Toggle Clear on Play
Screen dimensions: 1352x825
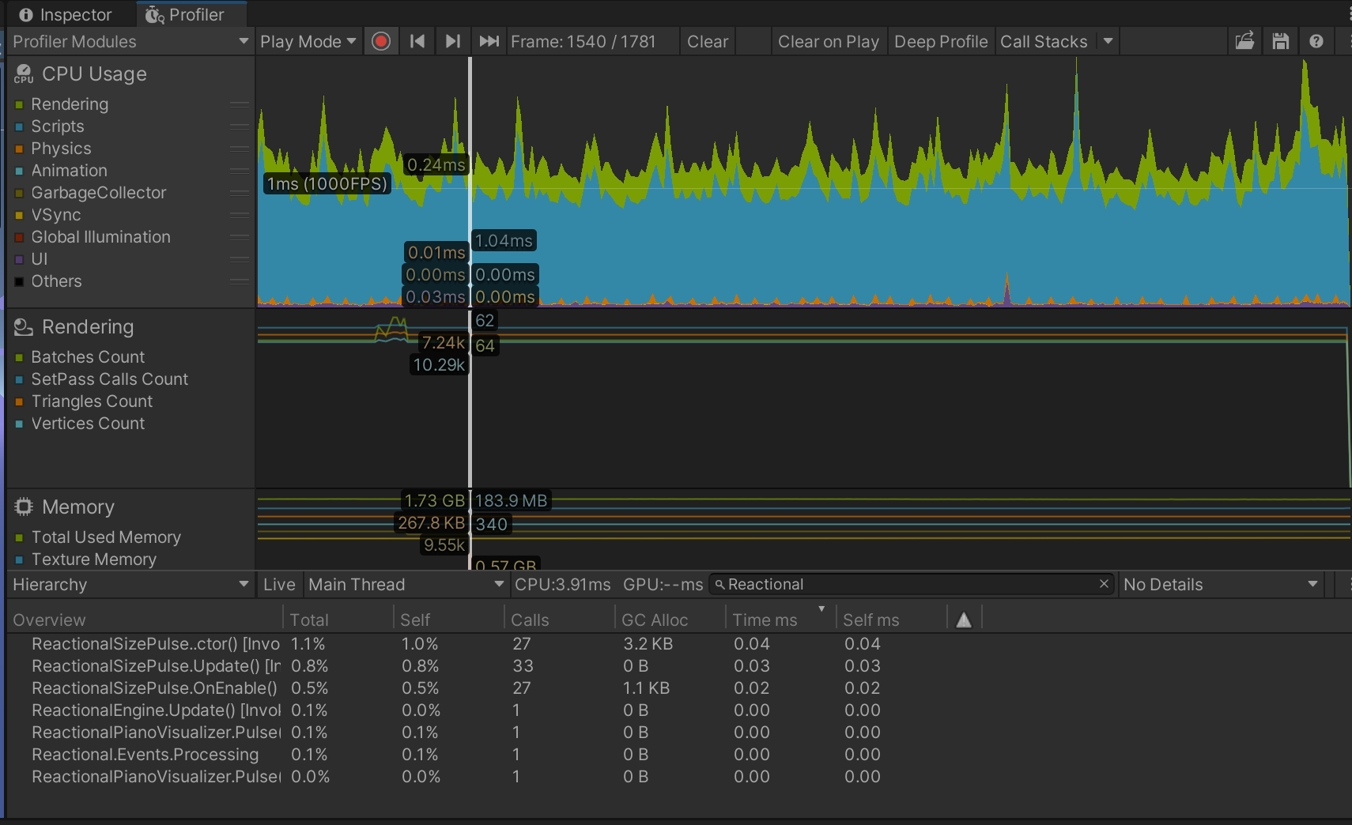pos(829,41)
